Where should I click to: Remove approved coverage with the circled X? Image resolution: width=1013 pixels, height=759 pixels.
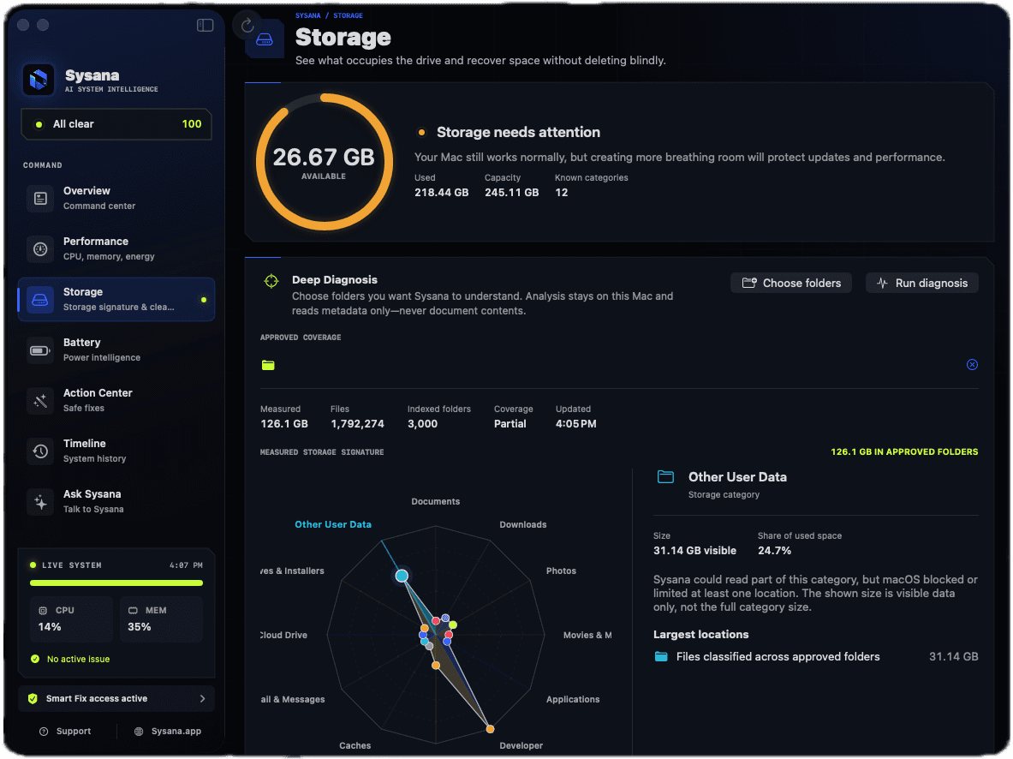pyautogui.click(x=972, y=365)
